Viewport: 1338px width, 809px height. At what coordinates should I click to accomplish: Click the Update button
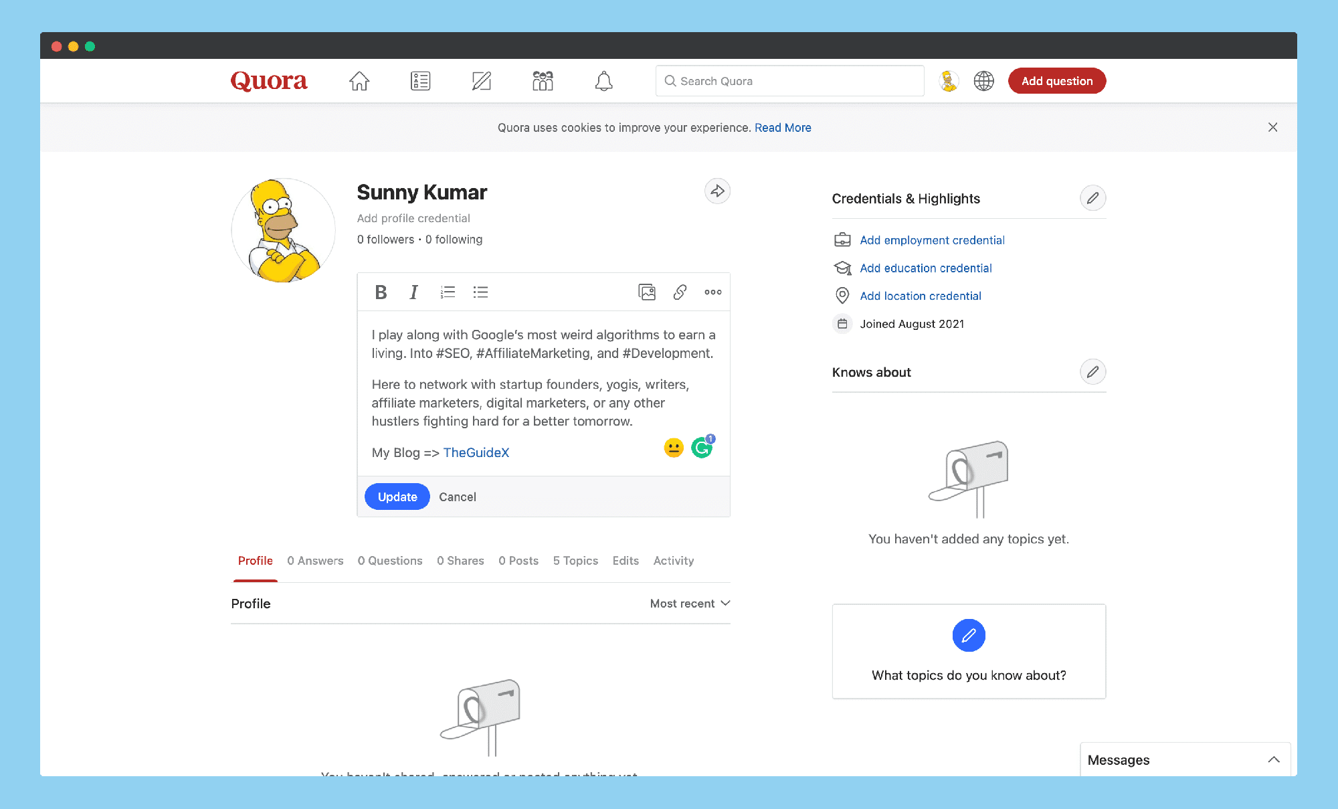click(397, 497)
